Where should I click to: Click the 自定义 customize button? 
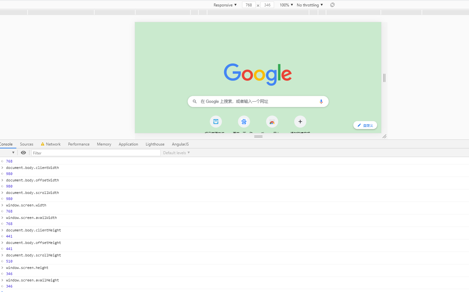point(365,125)
